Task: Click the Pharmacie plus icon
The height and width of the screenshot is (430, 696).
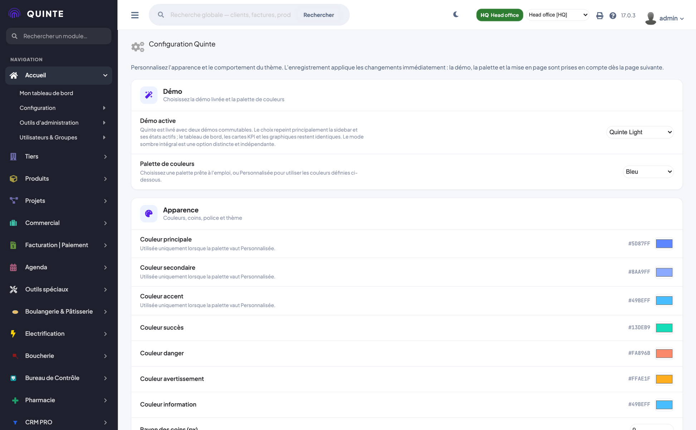Action: [x=15, y=400]
